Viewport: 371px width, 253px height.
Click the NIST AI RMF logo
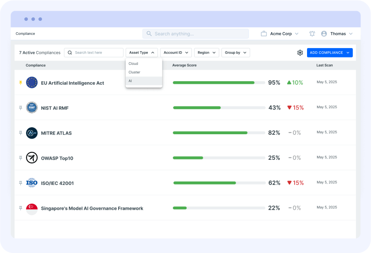click(x=32, y=108)
